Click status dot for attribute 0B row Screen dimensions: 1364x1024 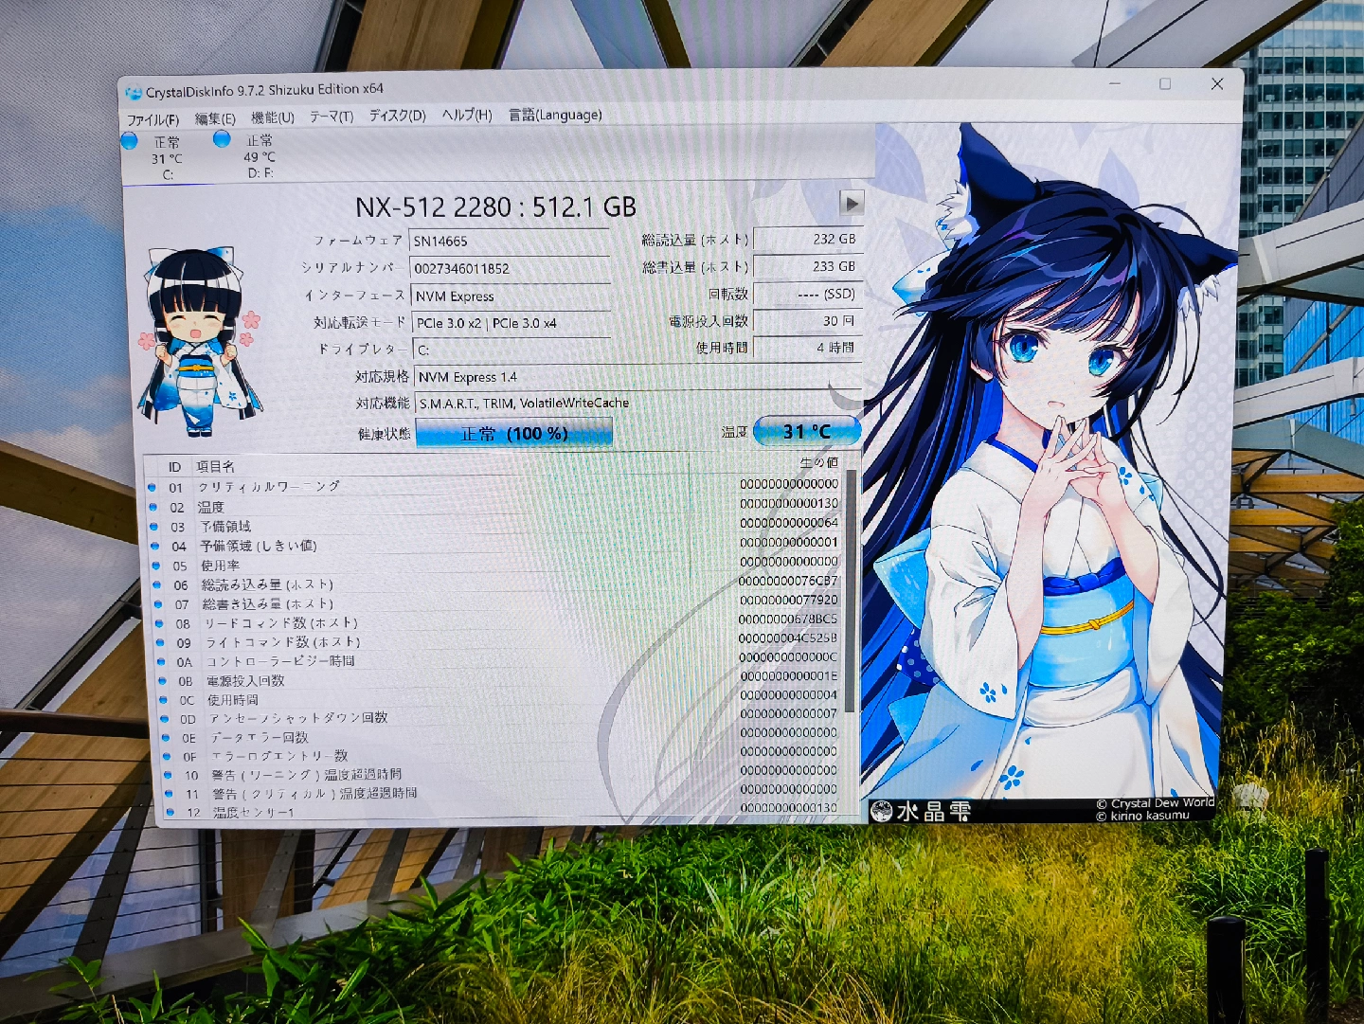tap(161, 680)
